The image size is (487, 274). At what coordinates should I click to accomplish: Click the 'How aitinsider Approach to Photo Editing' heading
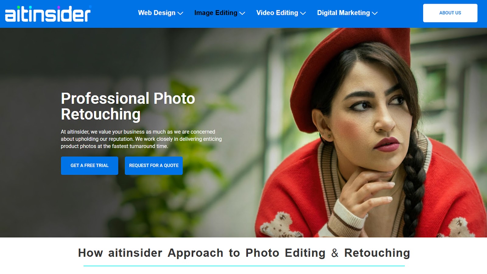[244, 253]
